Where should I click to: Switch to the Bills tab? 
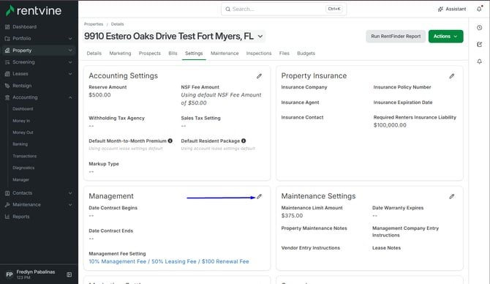point(173,53)
